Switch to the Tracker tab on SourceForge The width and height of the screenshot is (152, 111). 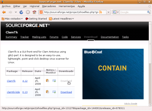(25, 37)
